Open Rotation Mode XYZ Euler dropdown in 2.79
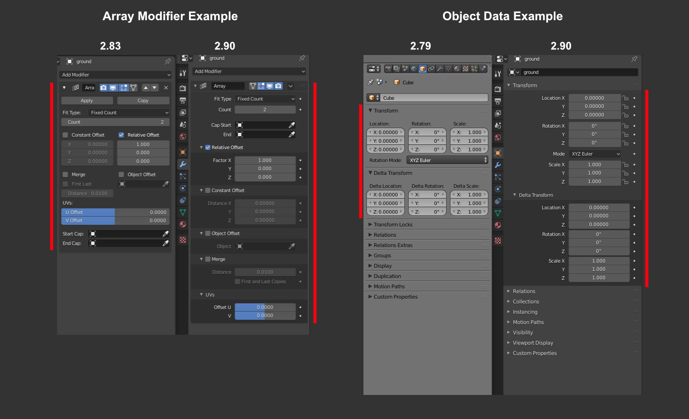The width and height of the screenshot is (689, 419). pos(447,160)
